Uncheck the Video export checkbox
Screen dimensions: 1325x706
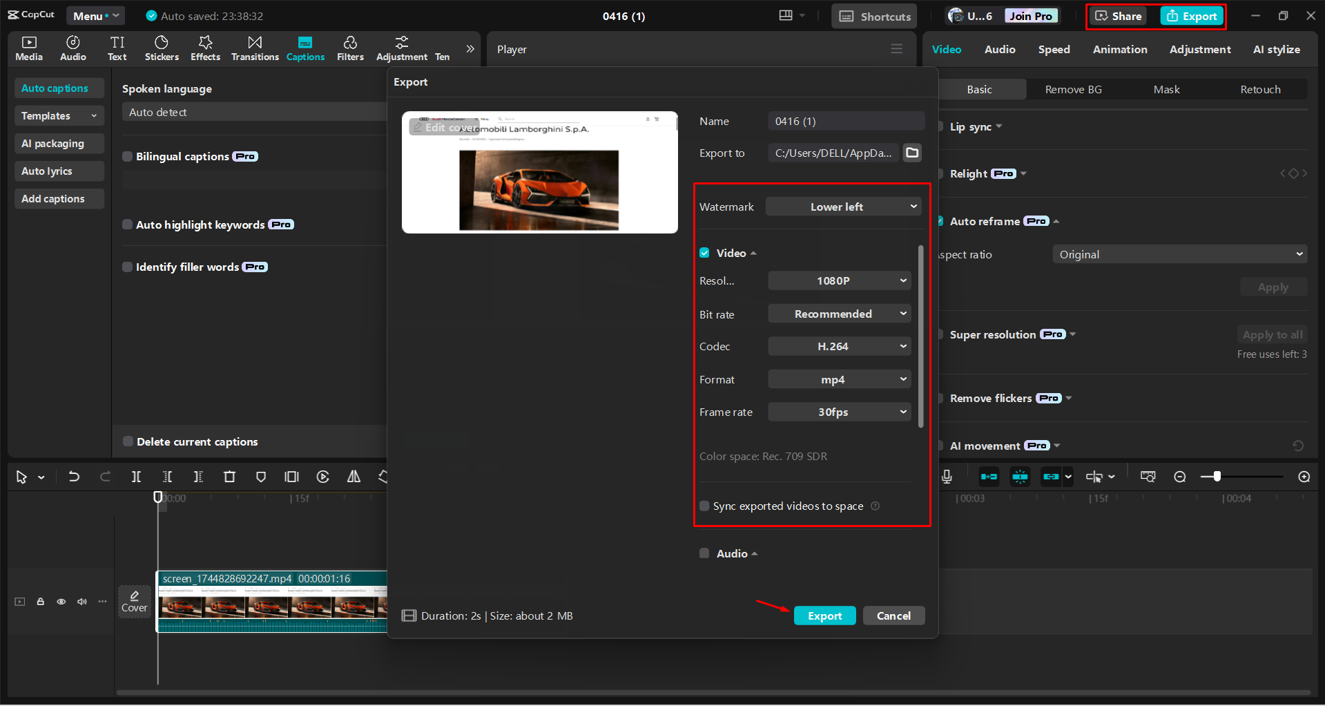click(704, 253)
